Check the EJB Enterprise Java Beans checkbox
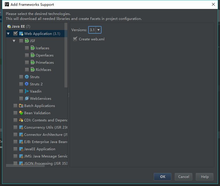This screenshot has height=186, width=220. point(15,142)
